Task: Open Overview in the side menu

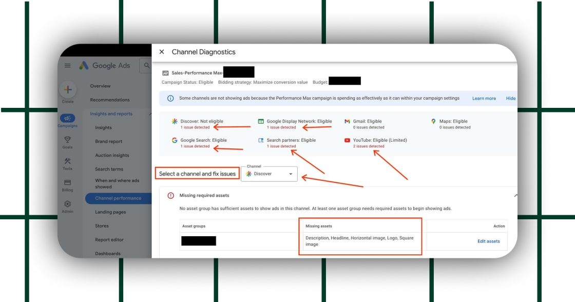Action: (x=100, y=86)
